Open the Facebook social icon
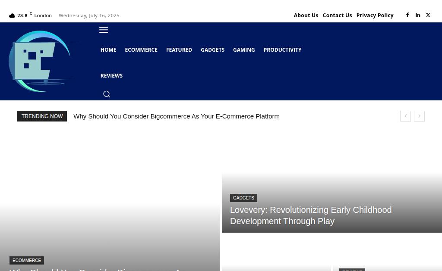 coord(407,15)
